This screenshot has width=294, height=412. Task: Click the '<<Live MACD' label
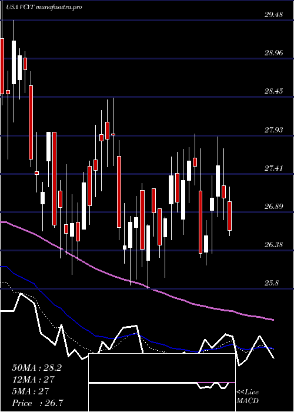(x=248, y=397)
